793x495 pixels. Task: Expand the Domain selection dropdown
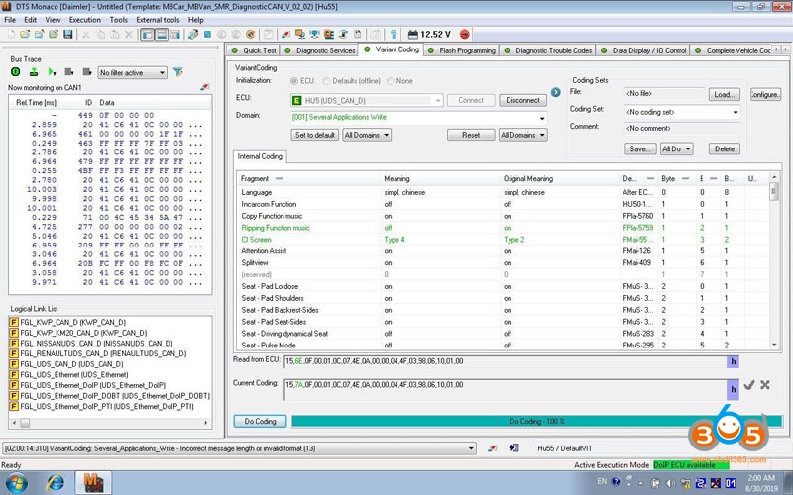point(542,117)
